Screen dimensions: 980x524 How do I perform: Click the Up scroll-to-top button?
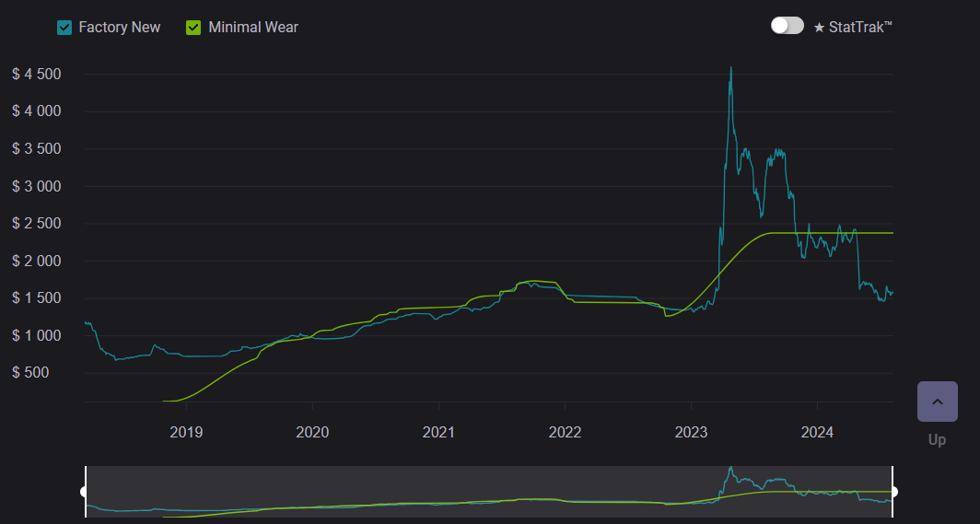pos(937,402)
